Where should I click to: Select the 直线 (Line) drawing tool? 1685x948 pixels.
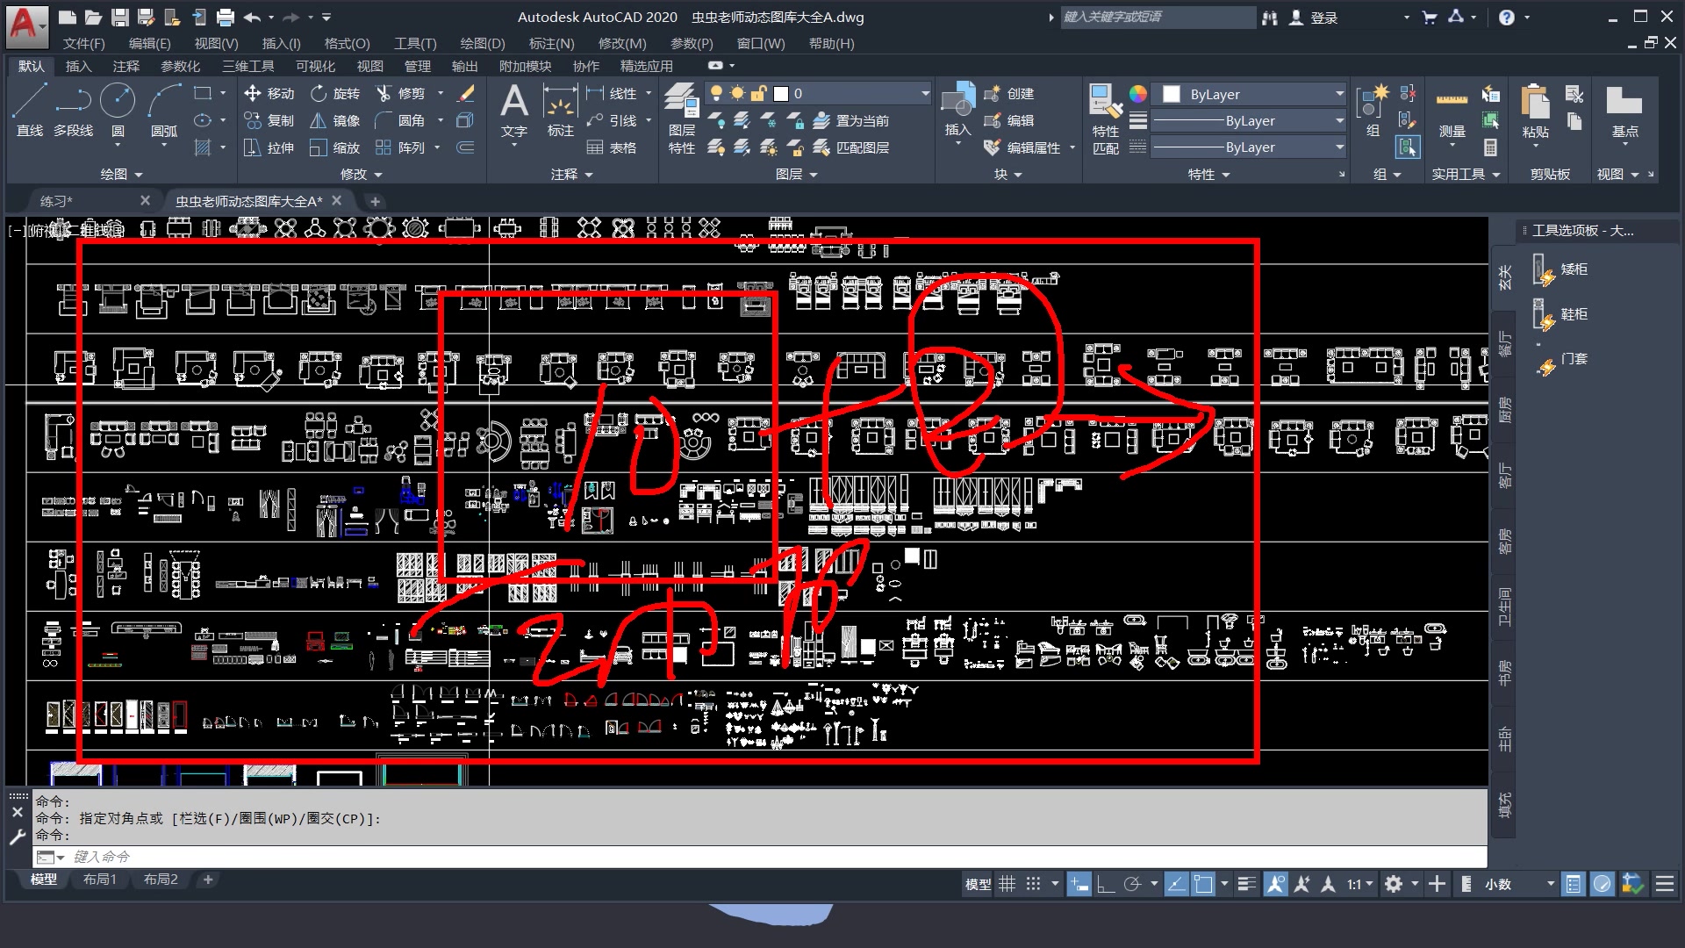click(x=29, y=104)
